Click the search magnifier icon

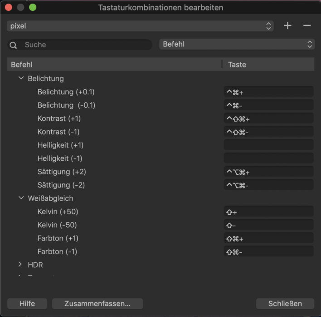coord(13,45)
